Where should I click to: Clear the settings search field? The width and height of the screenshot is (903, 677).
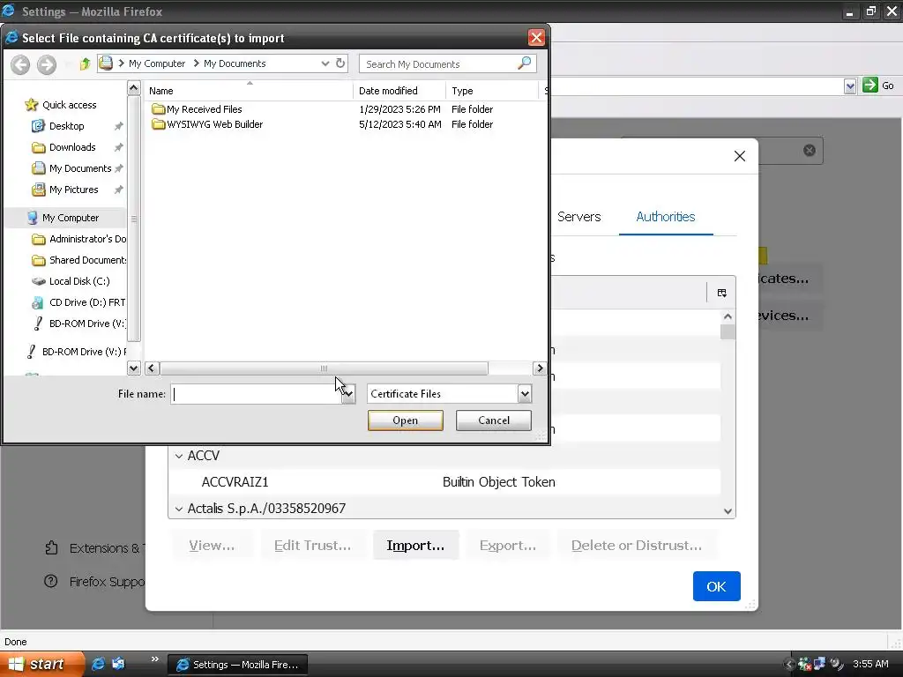click(x=810, y=150)
